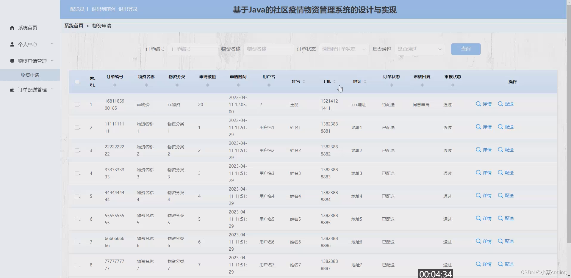The image size is (571, 278).
Task: Sort by 姓名 column arrows
Action: [x=304, y=81]
